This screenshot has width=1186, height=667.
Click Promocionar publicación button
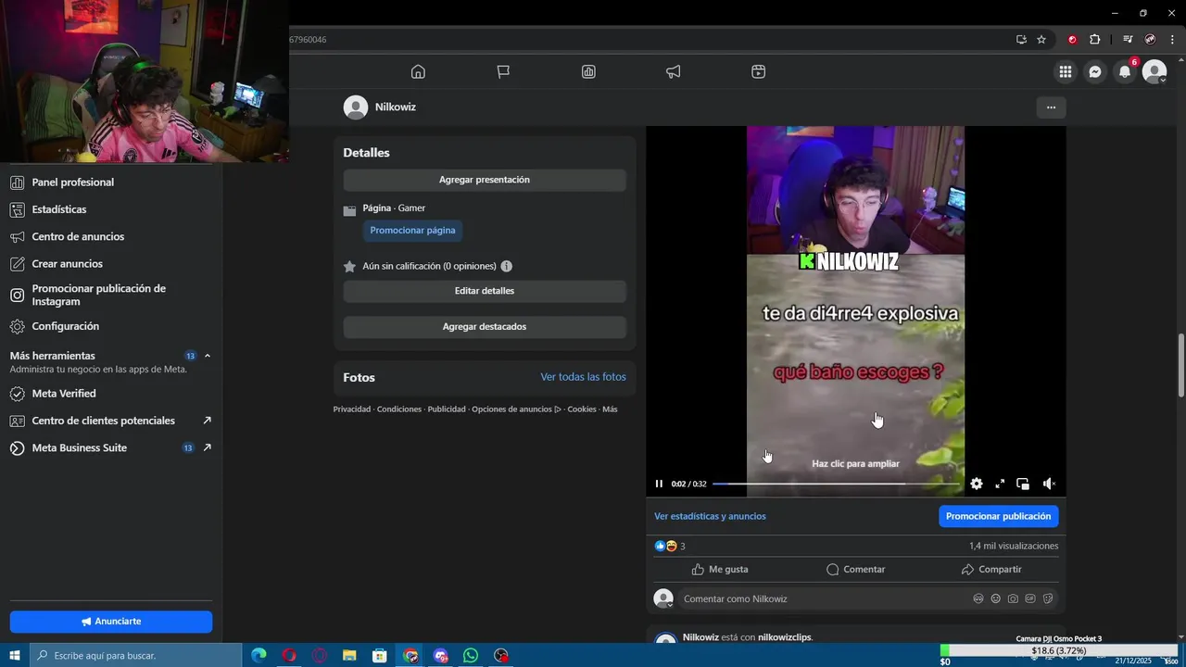pos(998,516)
